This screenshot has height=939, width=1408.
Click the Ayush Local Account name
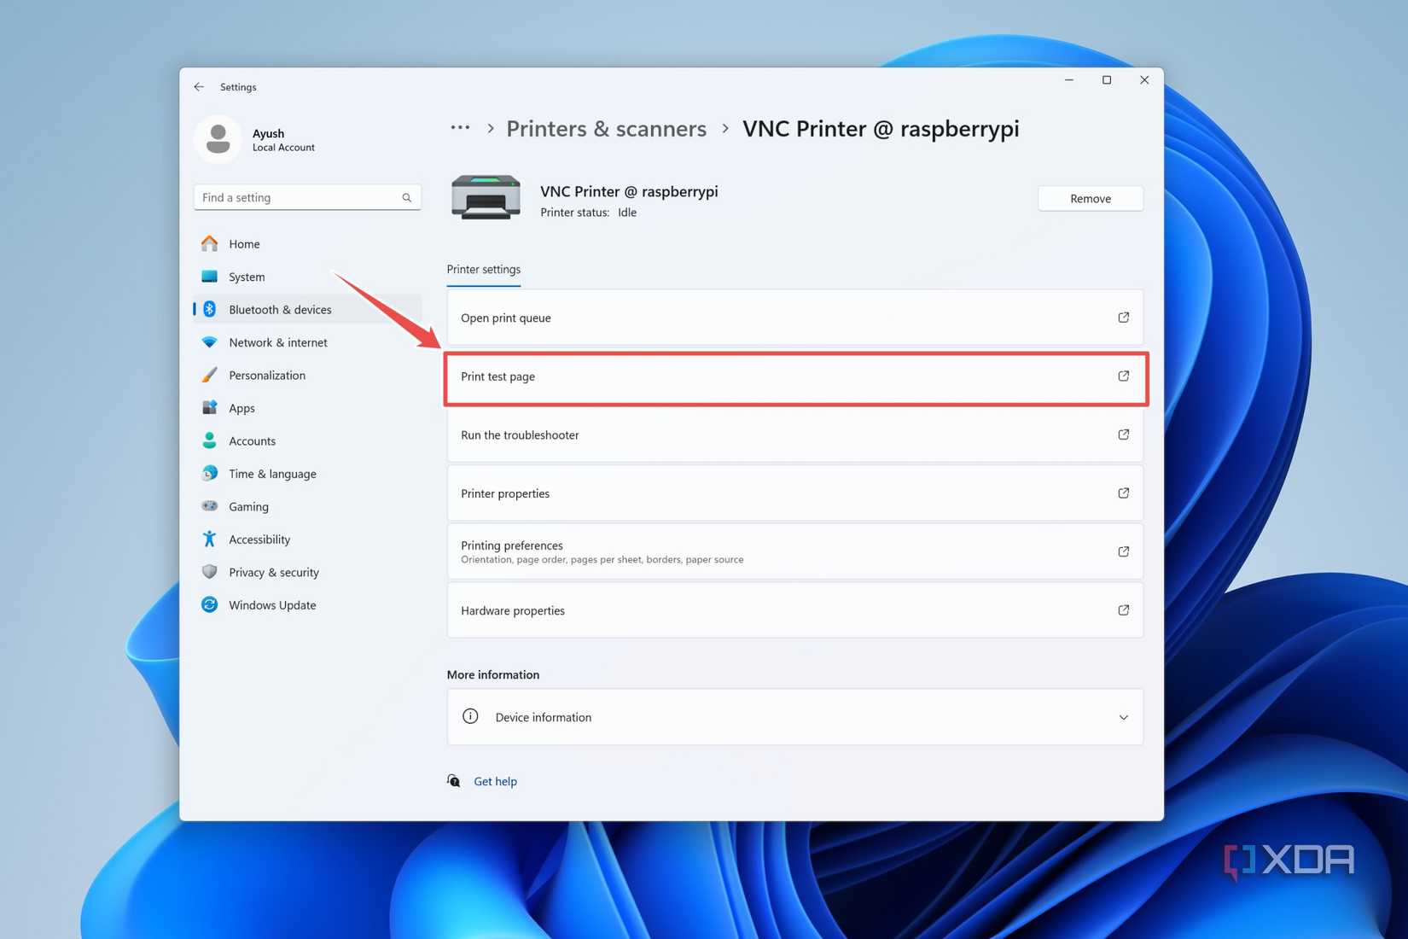[283, 140]
